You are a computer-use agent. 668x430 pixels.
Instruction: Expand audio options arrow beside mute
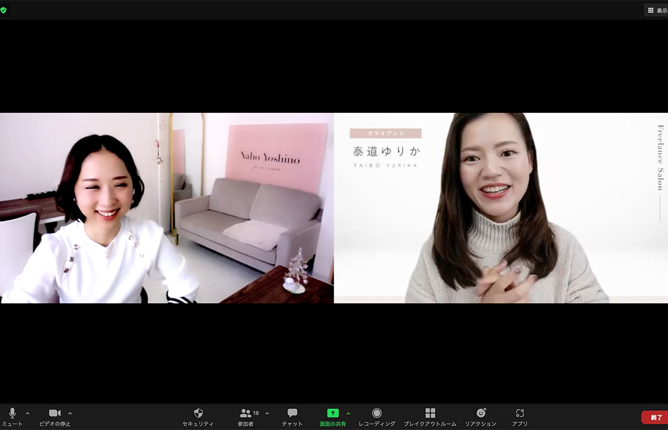pos(27,413)
